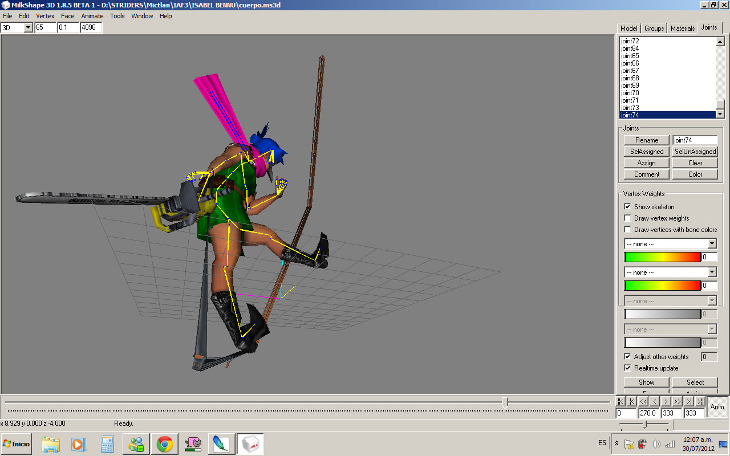Click the Show button
Image resolution: width=730 pixels, height=456 pixels.
tap(647, 382)
